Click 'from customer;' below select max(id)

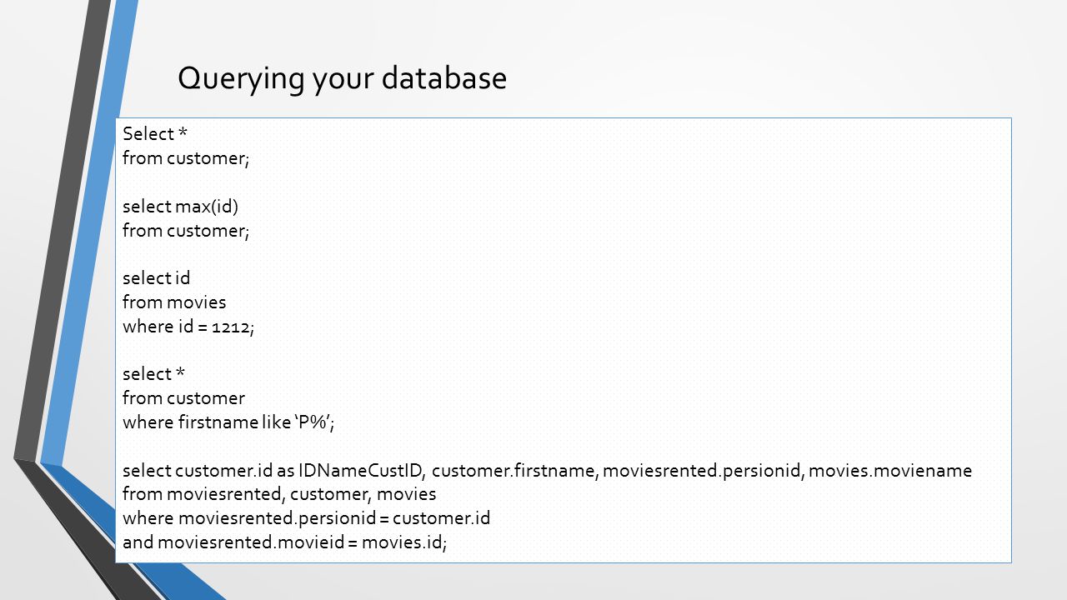click(x=186, y=231)
